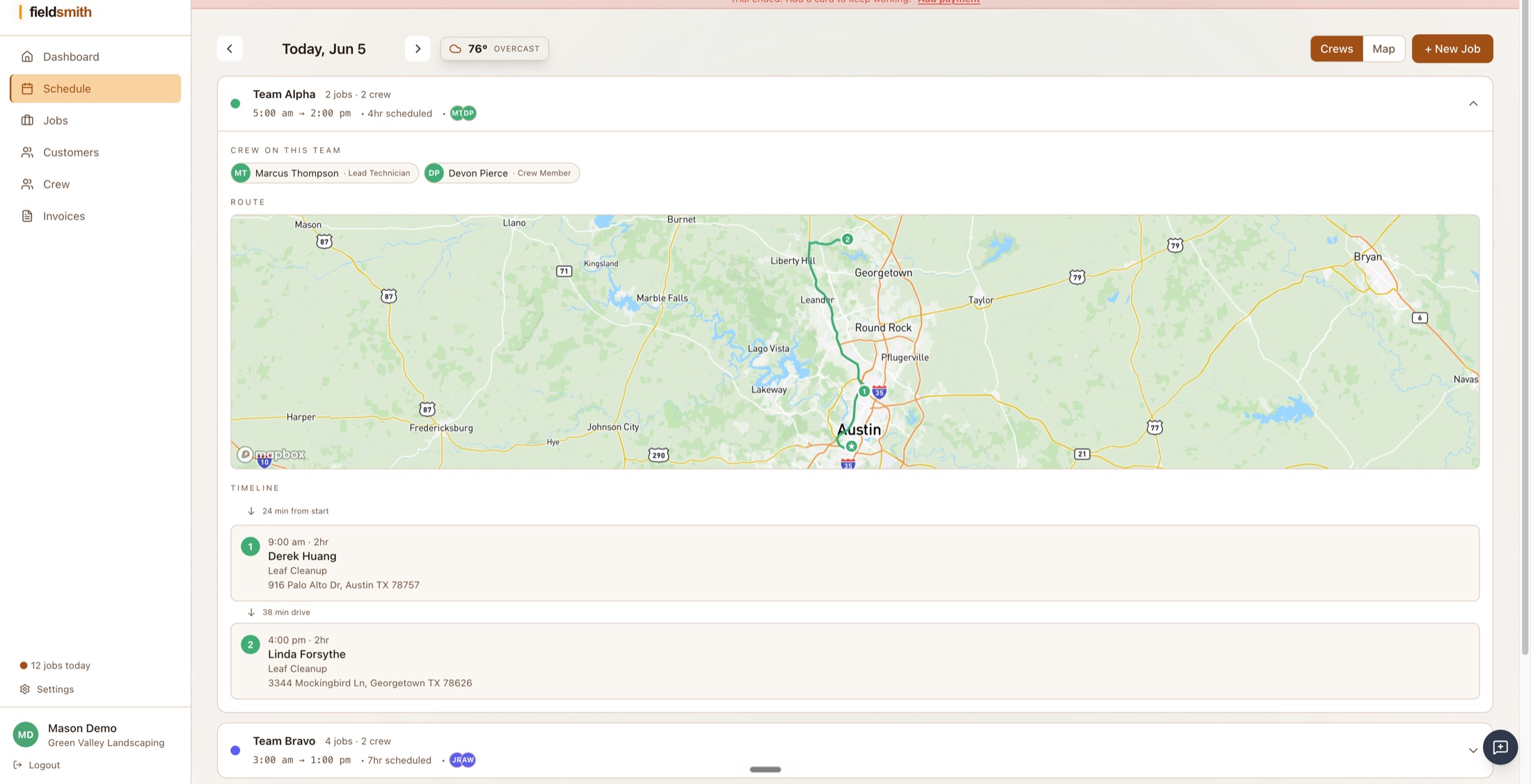Click Mason Demo account name
1531x784 pixels.
pos(82,728)
